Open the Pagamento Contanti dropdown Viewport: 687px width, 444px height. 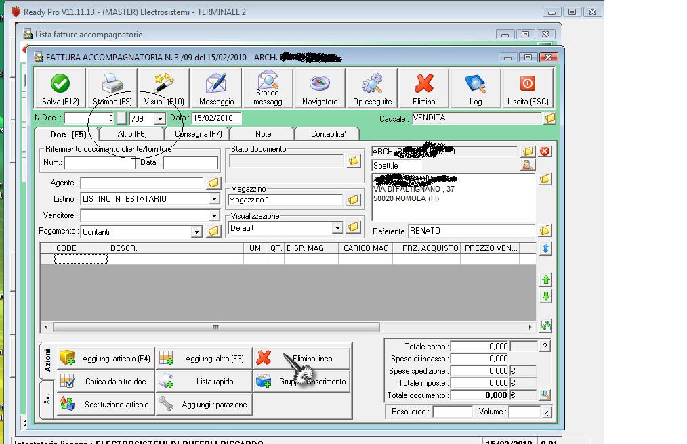click(x=196, y=231)
